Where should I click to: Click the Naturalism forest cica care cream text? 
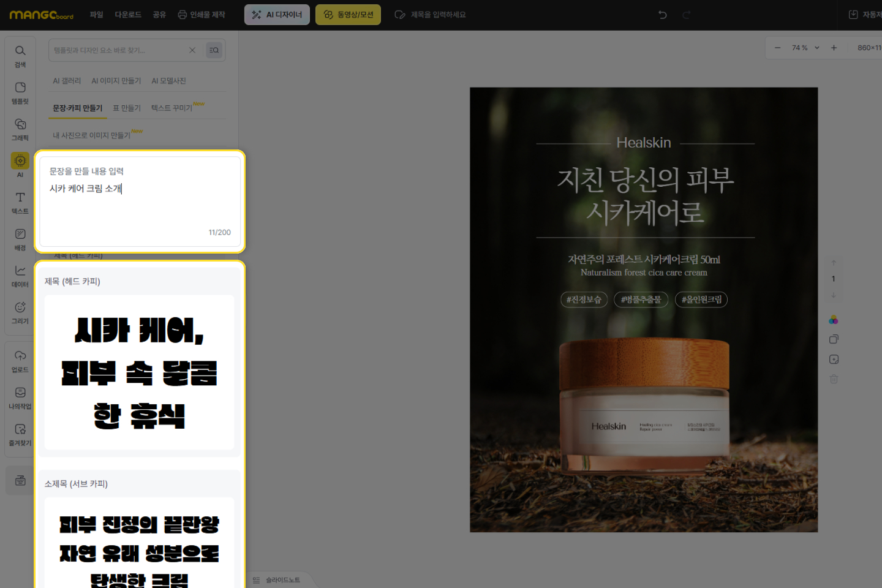[x=644, y=273]
